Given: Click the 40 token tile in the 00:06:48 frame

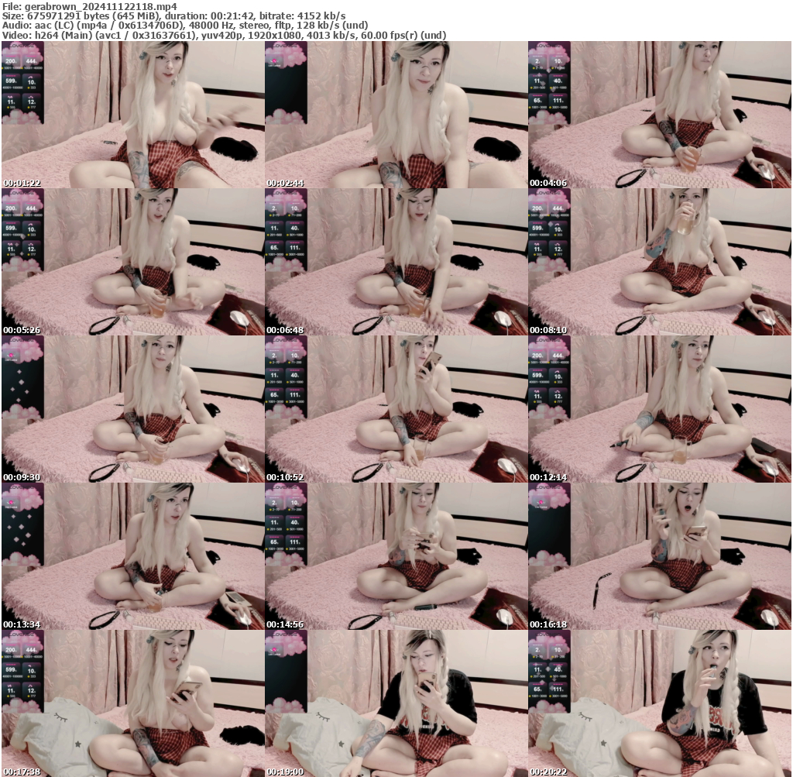Looking at the screenshot, I should 295,228.
